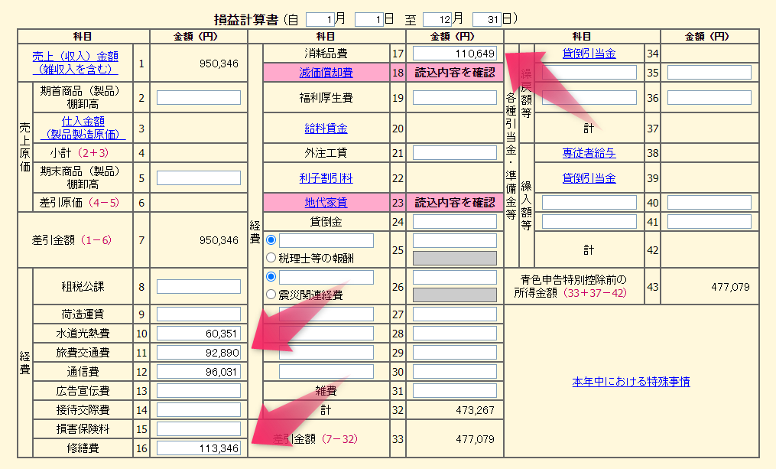Click the 接待交際費 amount field
This screenshot has width=776, height=469.
[x=199, y=409]
